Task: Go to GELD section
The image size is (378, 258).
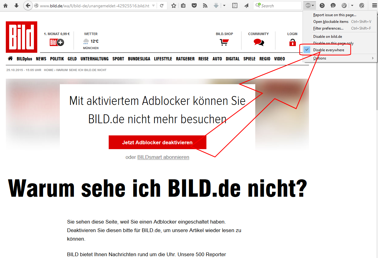Action: click(x=72, y=59)
